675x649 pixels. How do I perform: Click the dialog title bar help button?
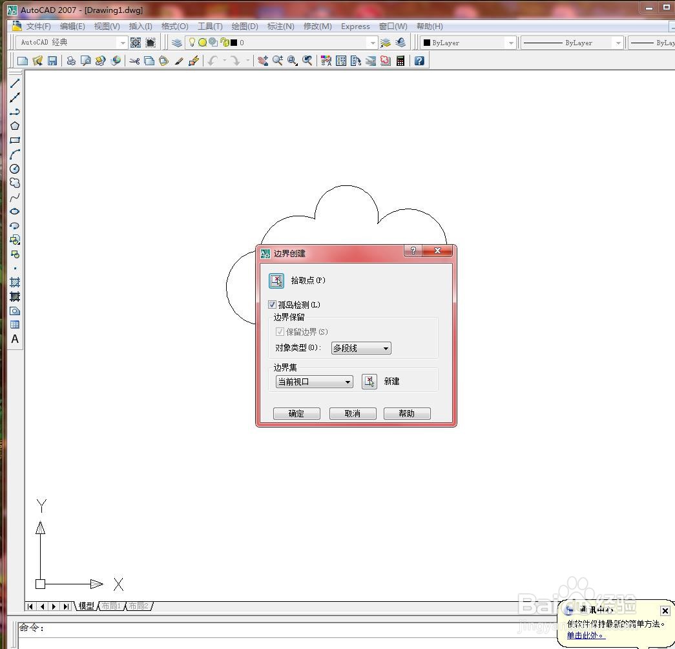click(413, 251)
